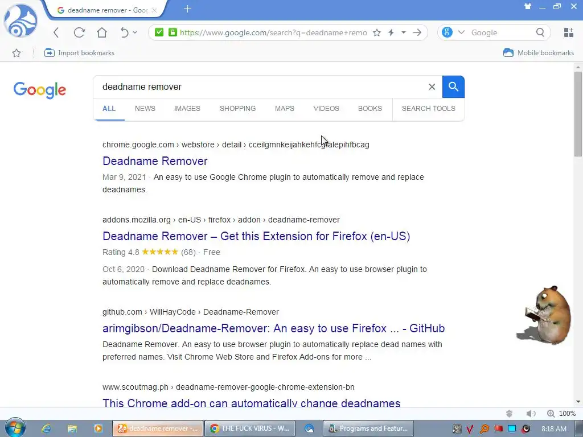Open 'This Chrome add-on' scoutmag result
583x437 pixels.
251,403
